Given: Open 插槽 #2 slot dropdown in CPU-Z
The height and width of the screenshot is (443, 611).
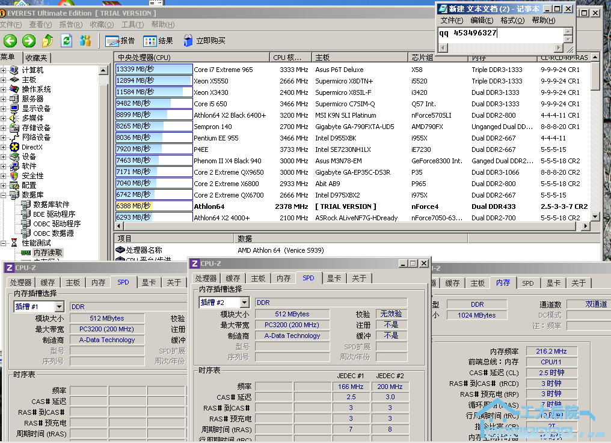Looking at the screenshot, I should [244, 303].
